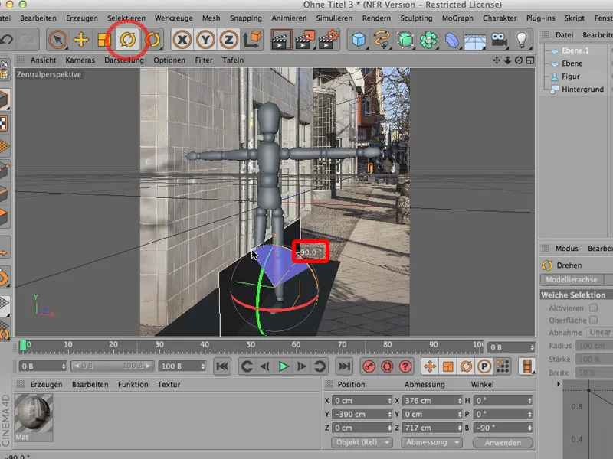Toggle position keyframing in timeline bar
613x459 pixels.
[430, 366]
